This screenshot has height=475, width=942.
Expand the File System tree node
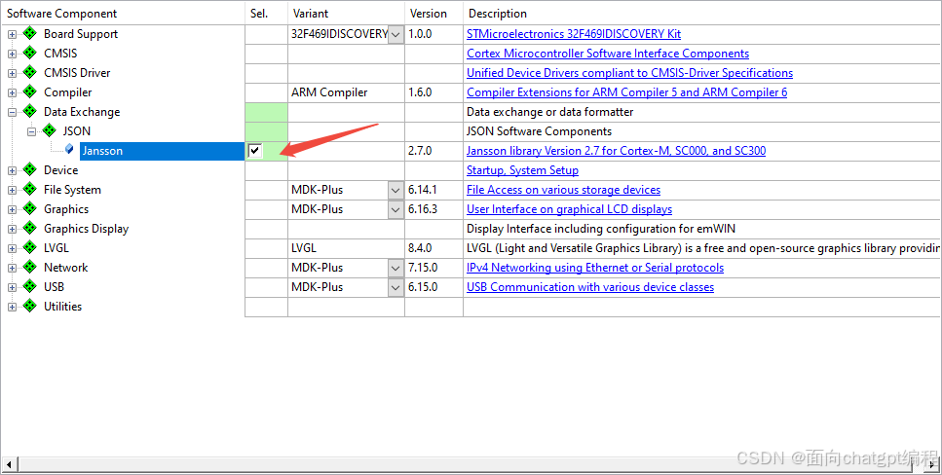[12, 190]
